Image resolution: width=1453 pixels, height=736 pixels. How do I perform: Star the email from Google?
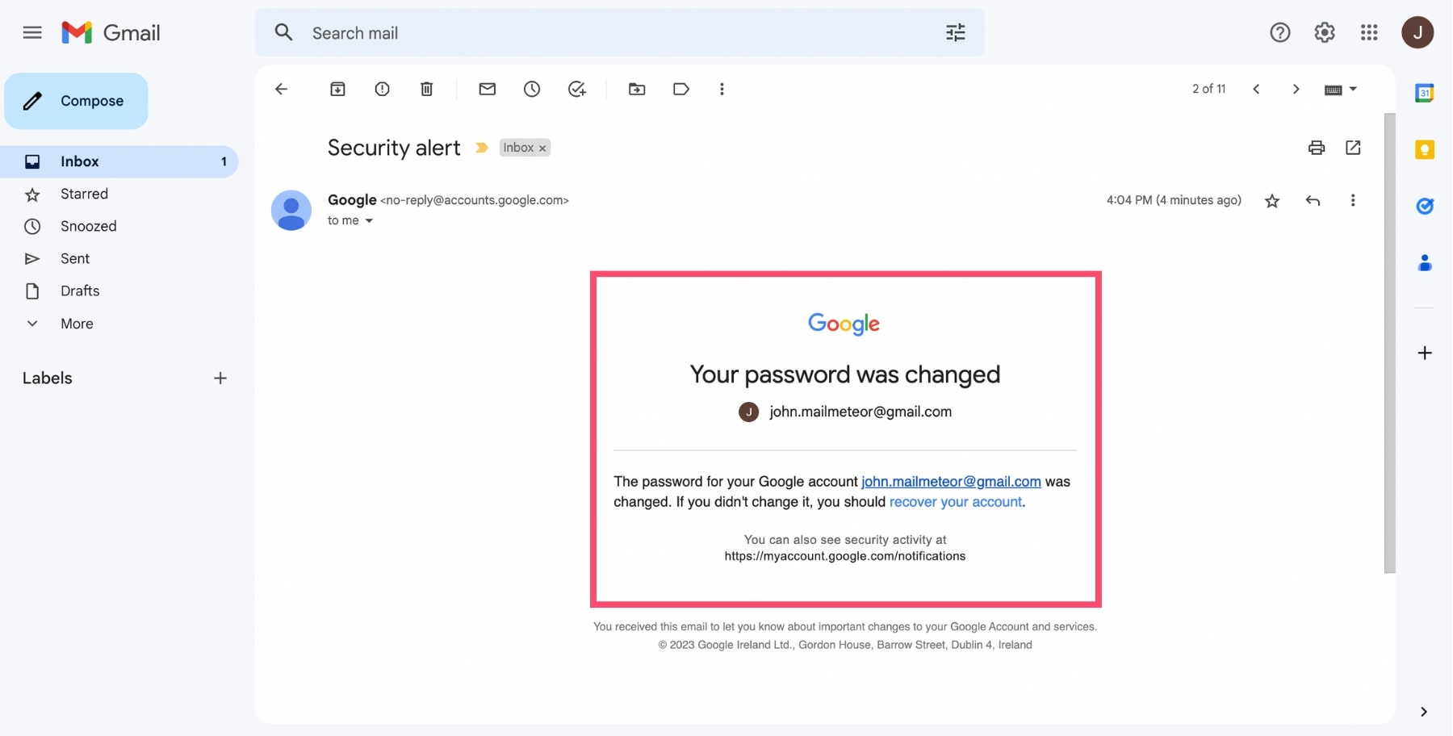click(1271, 200)
